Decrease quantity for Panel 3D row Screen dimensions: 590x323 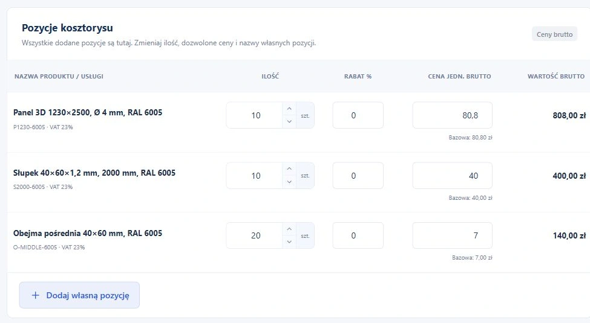point(289,121)
